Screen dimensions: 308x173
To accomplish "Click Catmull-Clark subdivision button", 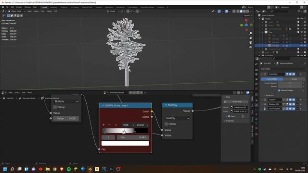I will (272, 79).
